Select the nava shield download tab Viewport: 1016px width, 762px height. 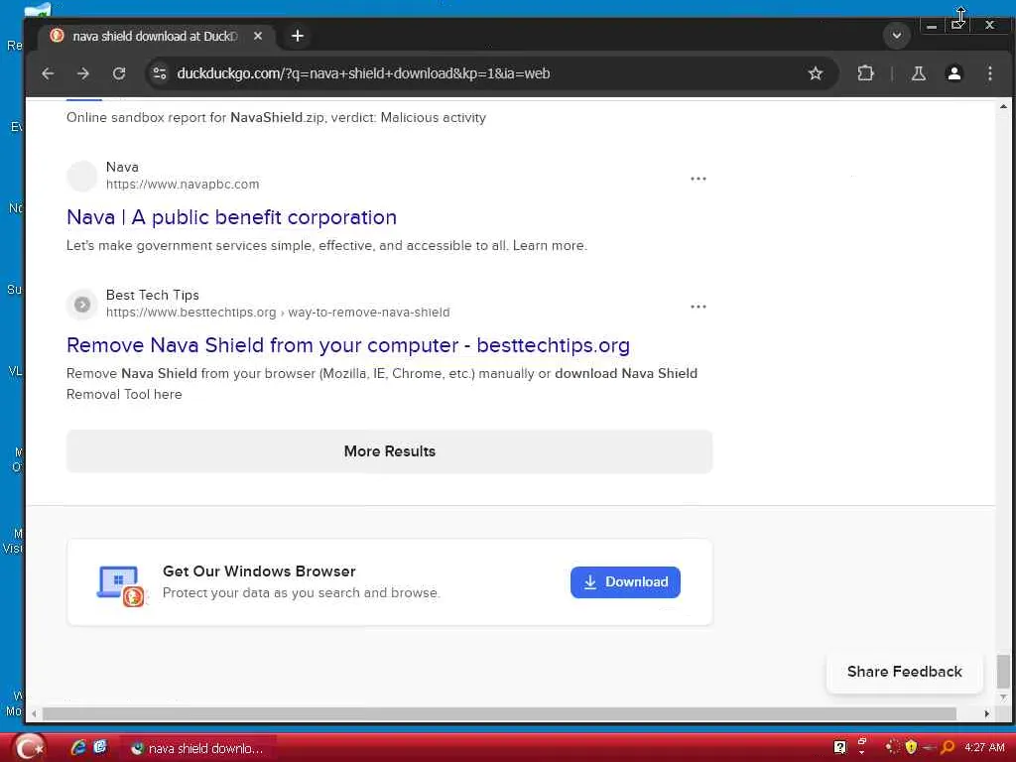coord(155,37)
